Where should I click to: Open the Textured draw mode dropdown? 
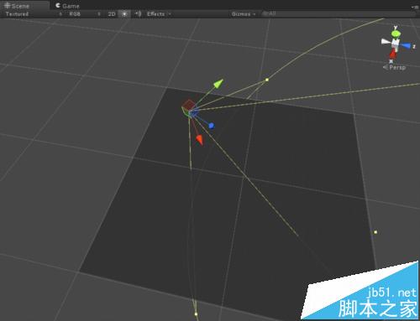pyautogui.click(x=33, y=13)
